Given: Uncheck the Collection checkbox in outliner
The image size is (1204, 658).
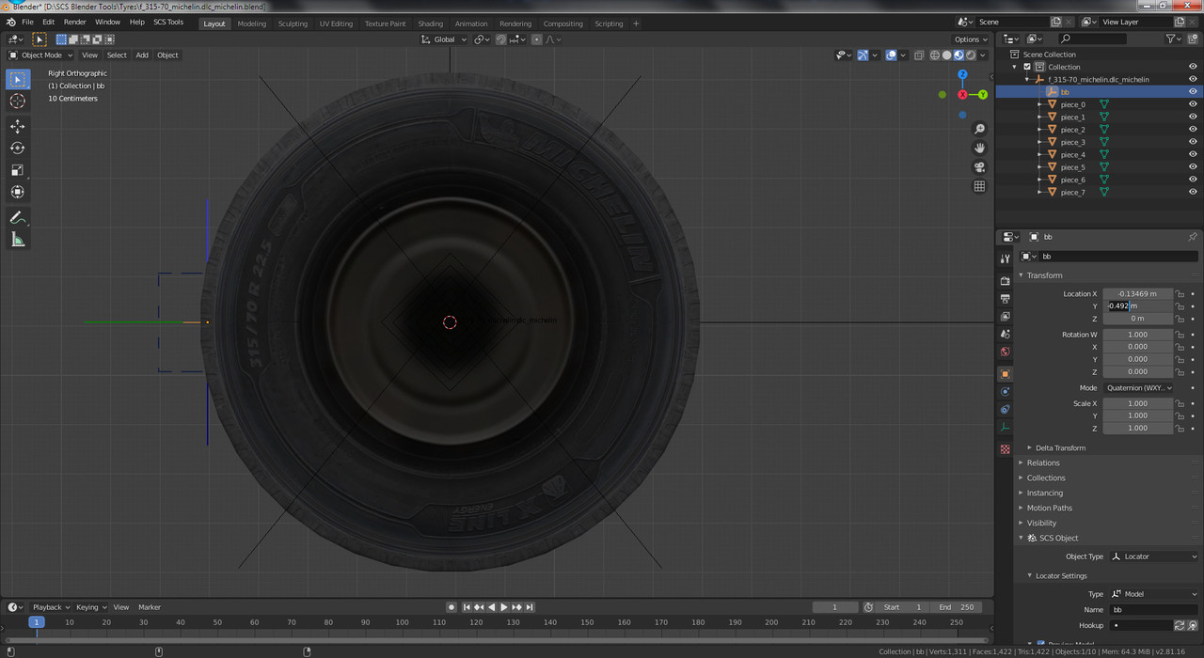Looking at the screenshot, I should [x=1027, y=67].
